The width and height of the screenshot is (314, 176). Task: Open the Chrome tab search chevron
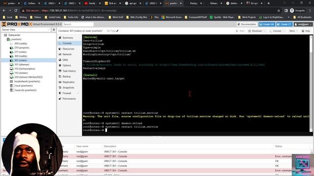click(285, 3)
